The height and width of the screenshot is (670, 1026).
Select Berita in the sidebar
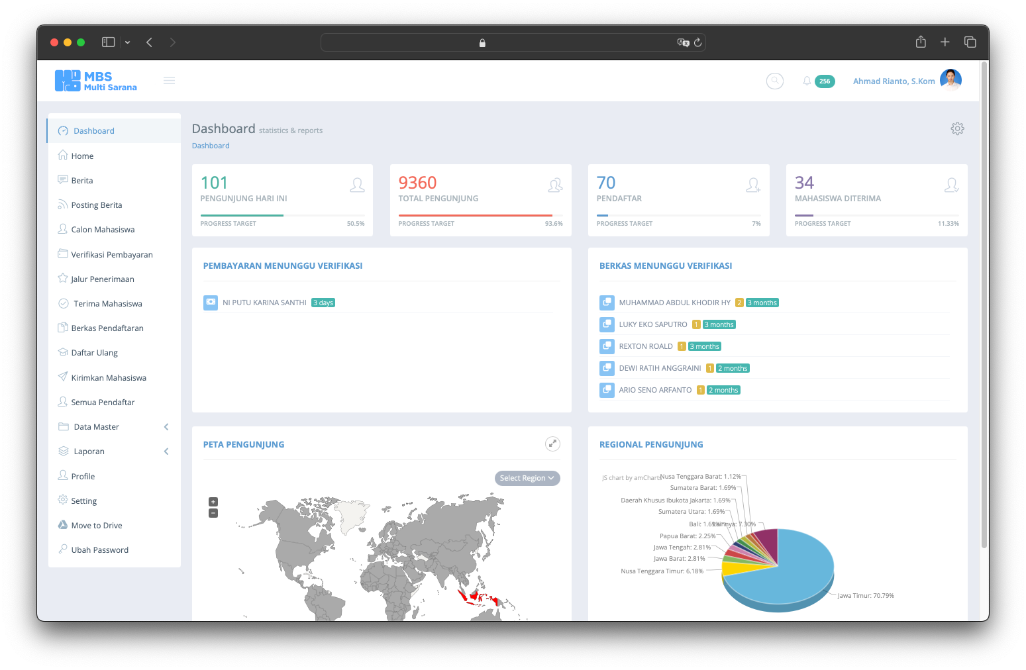pos(81,179)
